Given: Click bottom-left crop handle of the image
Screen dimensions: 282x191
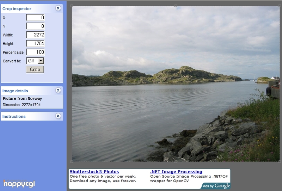Looking at the screenshot, I should tap(72, 162).
